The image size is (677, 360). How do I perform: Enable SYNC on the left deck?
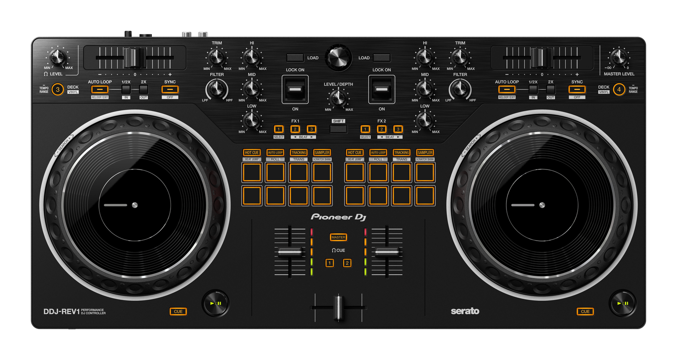pyautogui.click(x=170, y=89)
